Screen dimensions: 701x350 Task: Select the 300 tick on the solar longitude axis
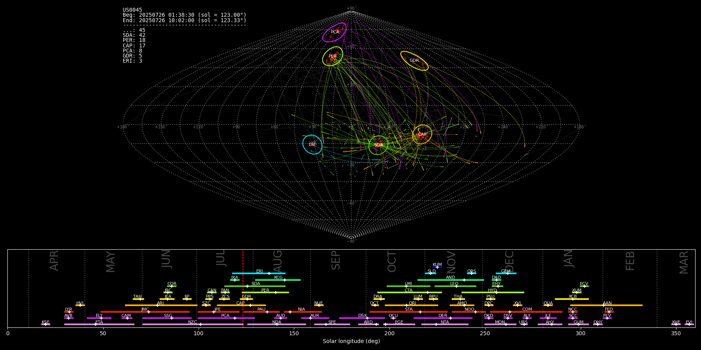580,334
